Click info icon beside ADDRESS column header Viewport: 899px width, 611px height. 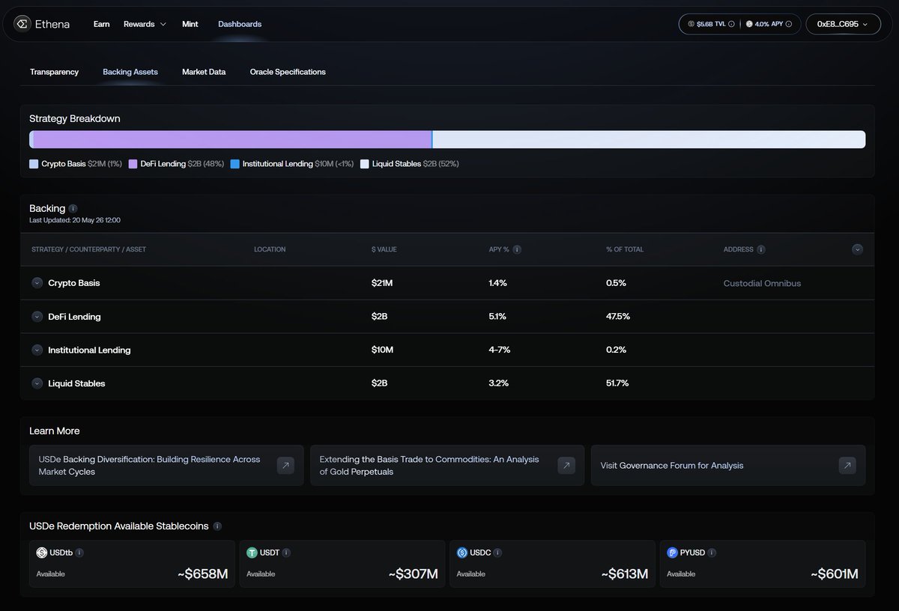pos(761,249)
